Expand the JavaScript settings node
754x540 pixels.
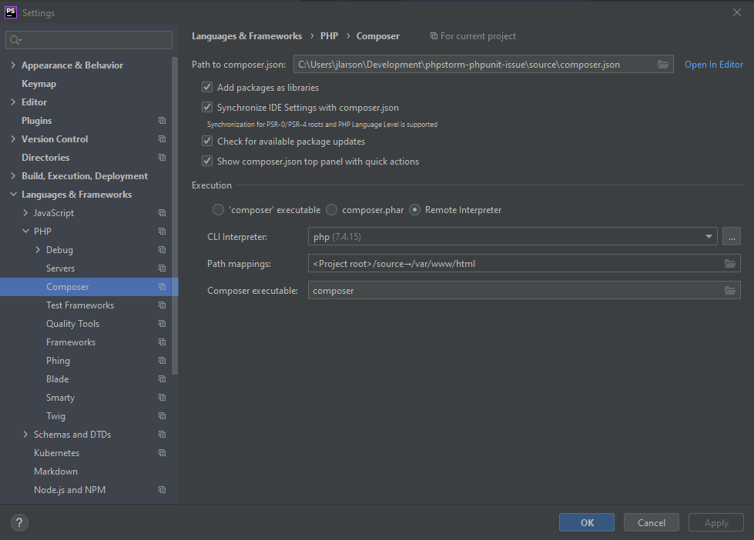point(25,213)
